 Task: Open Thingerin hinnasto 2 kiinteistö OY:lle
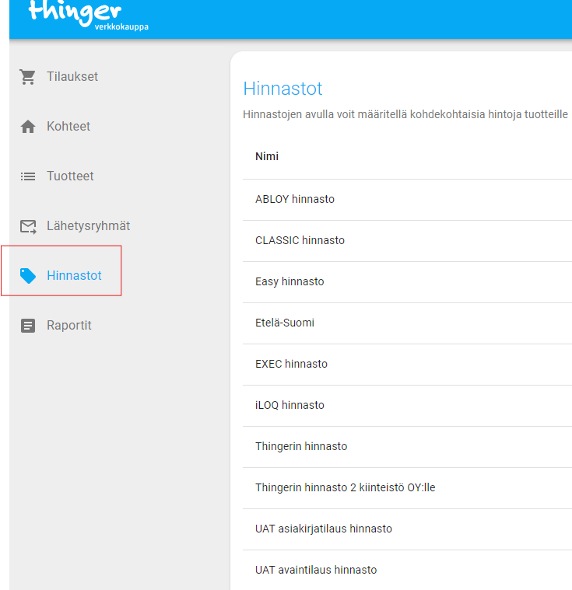[x=407, y=488]
